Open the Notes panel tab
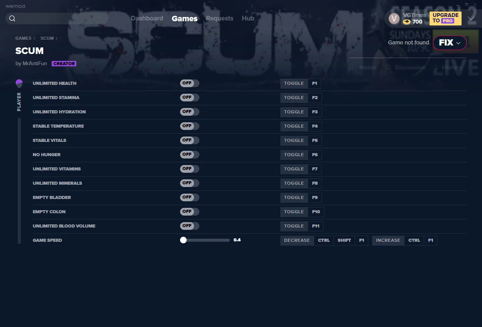 point(362,67)
